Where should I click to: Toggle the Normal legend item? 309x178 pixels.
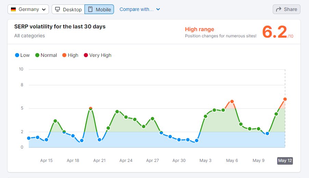coord(46,55)
